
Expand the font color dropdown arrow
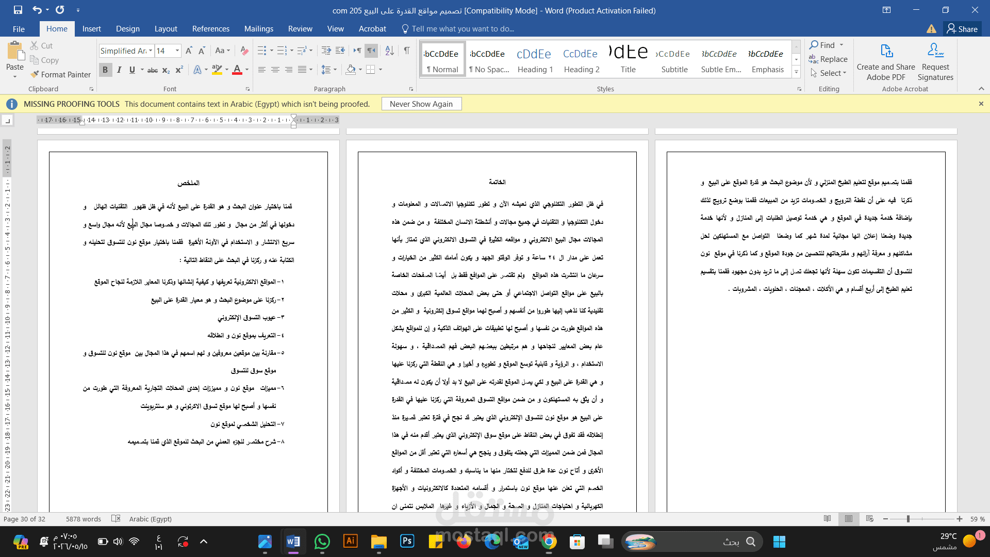[247, 70]
